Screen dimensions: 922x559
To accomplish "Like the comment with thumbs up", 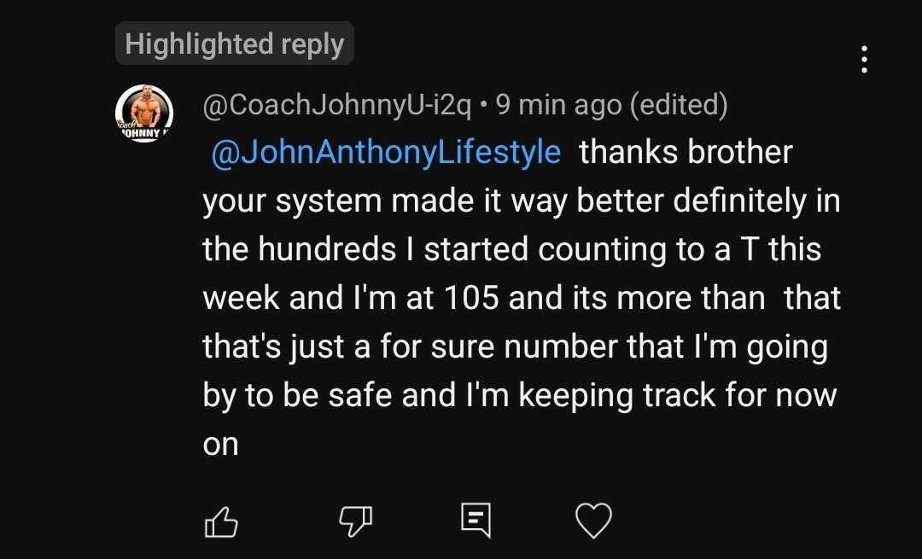I will [220, 520].
